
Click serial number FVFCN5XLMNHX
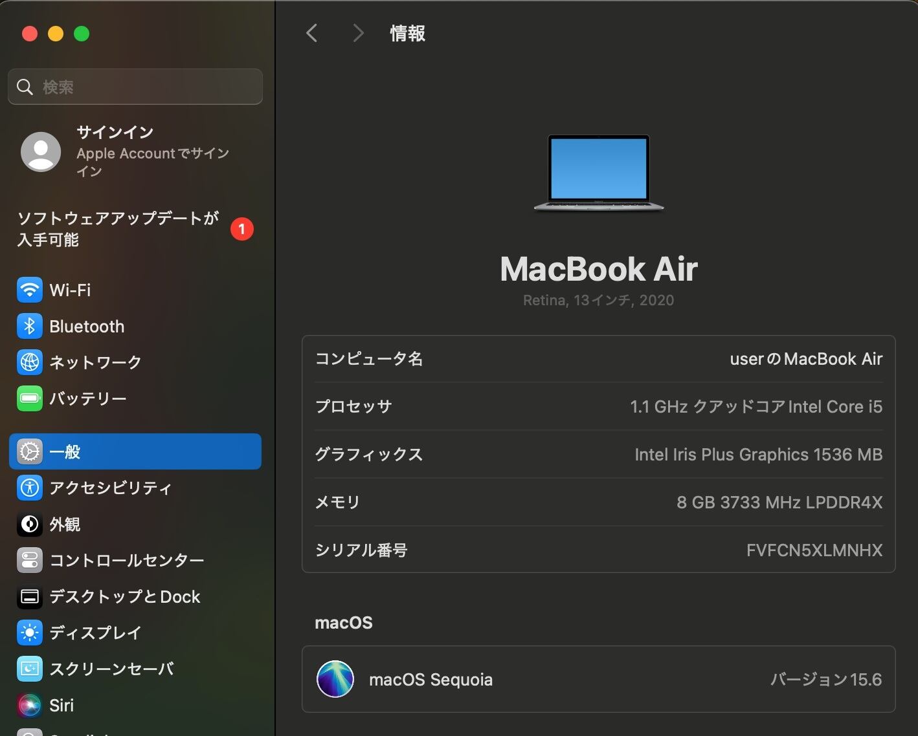(814, 550)
